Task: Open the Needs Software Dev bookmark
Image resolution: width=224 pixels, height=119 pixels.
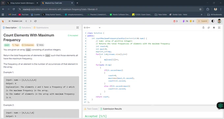Action: click(120, 15)
